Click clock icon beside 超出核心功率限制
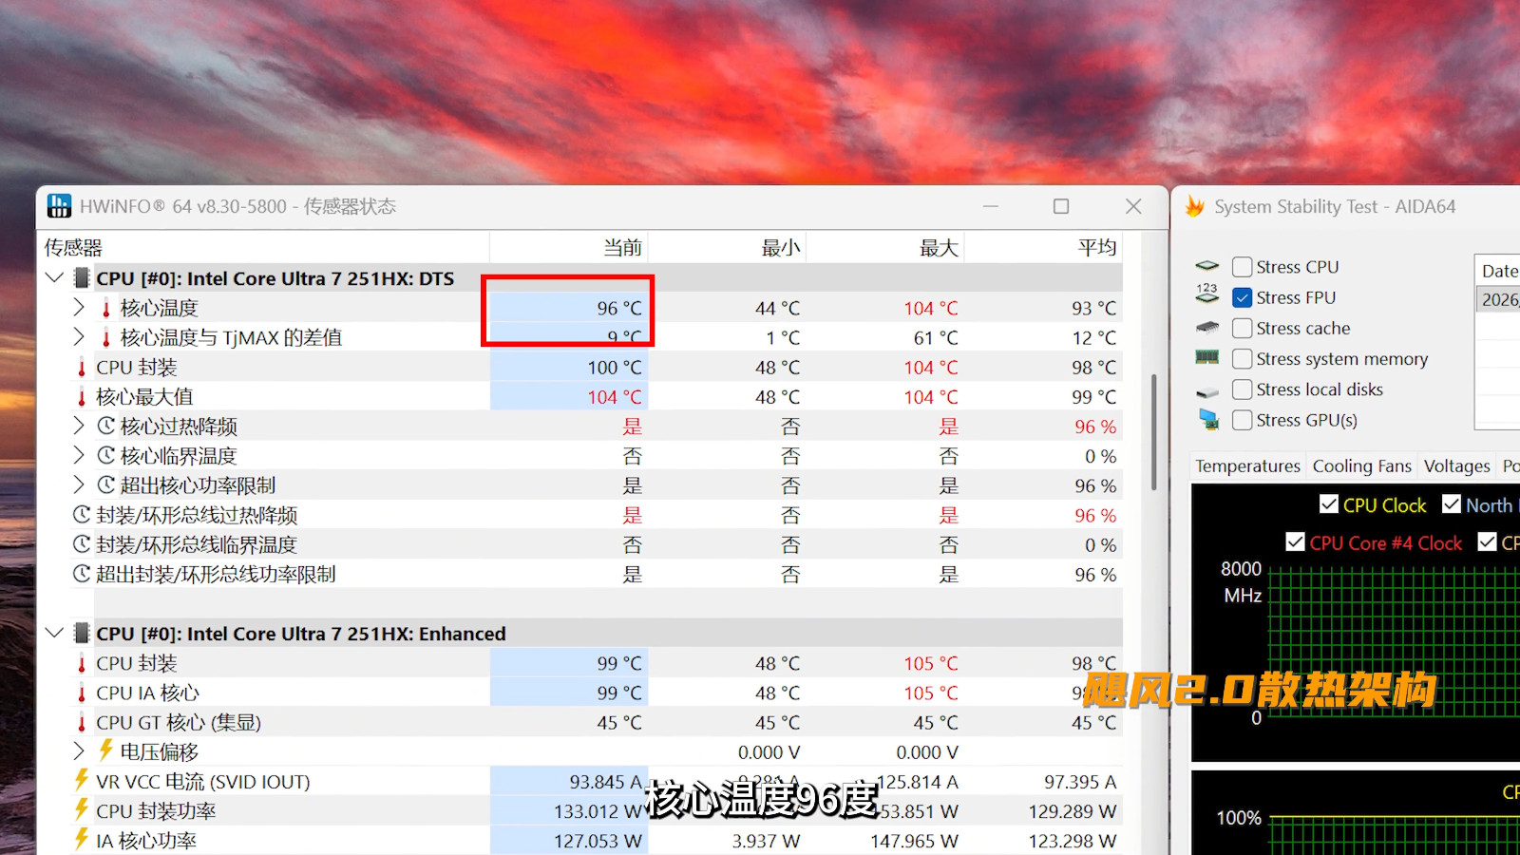Image resolution: width=1520 pixels, height=855 pixels. click(106, 485)
